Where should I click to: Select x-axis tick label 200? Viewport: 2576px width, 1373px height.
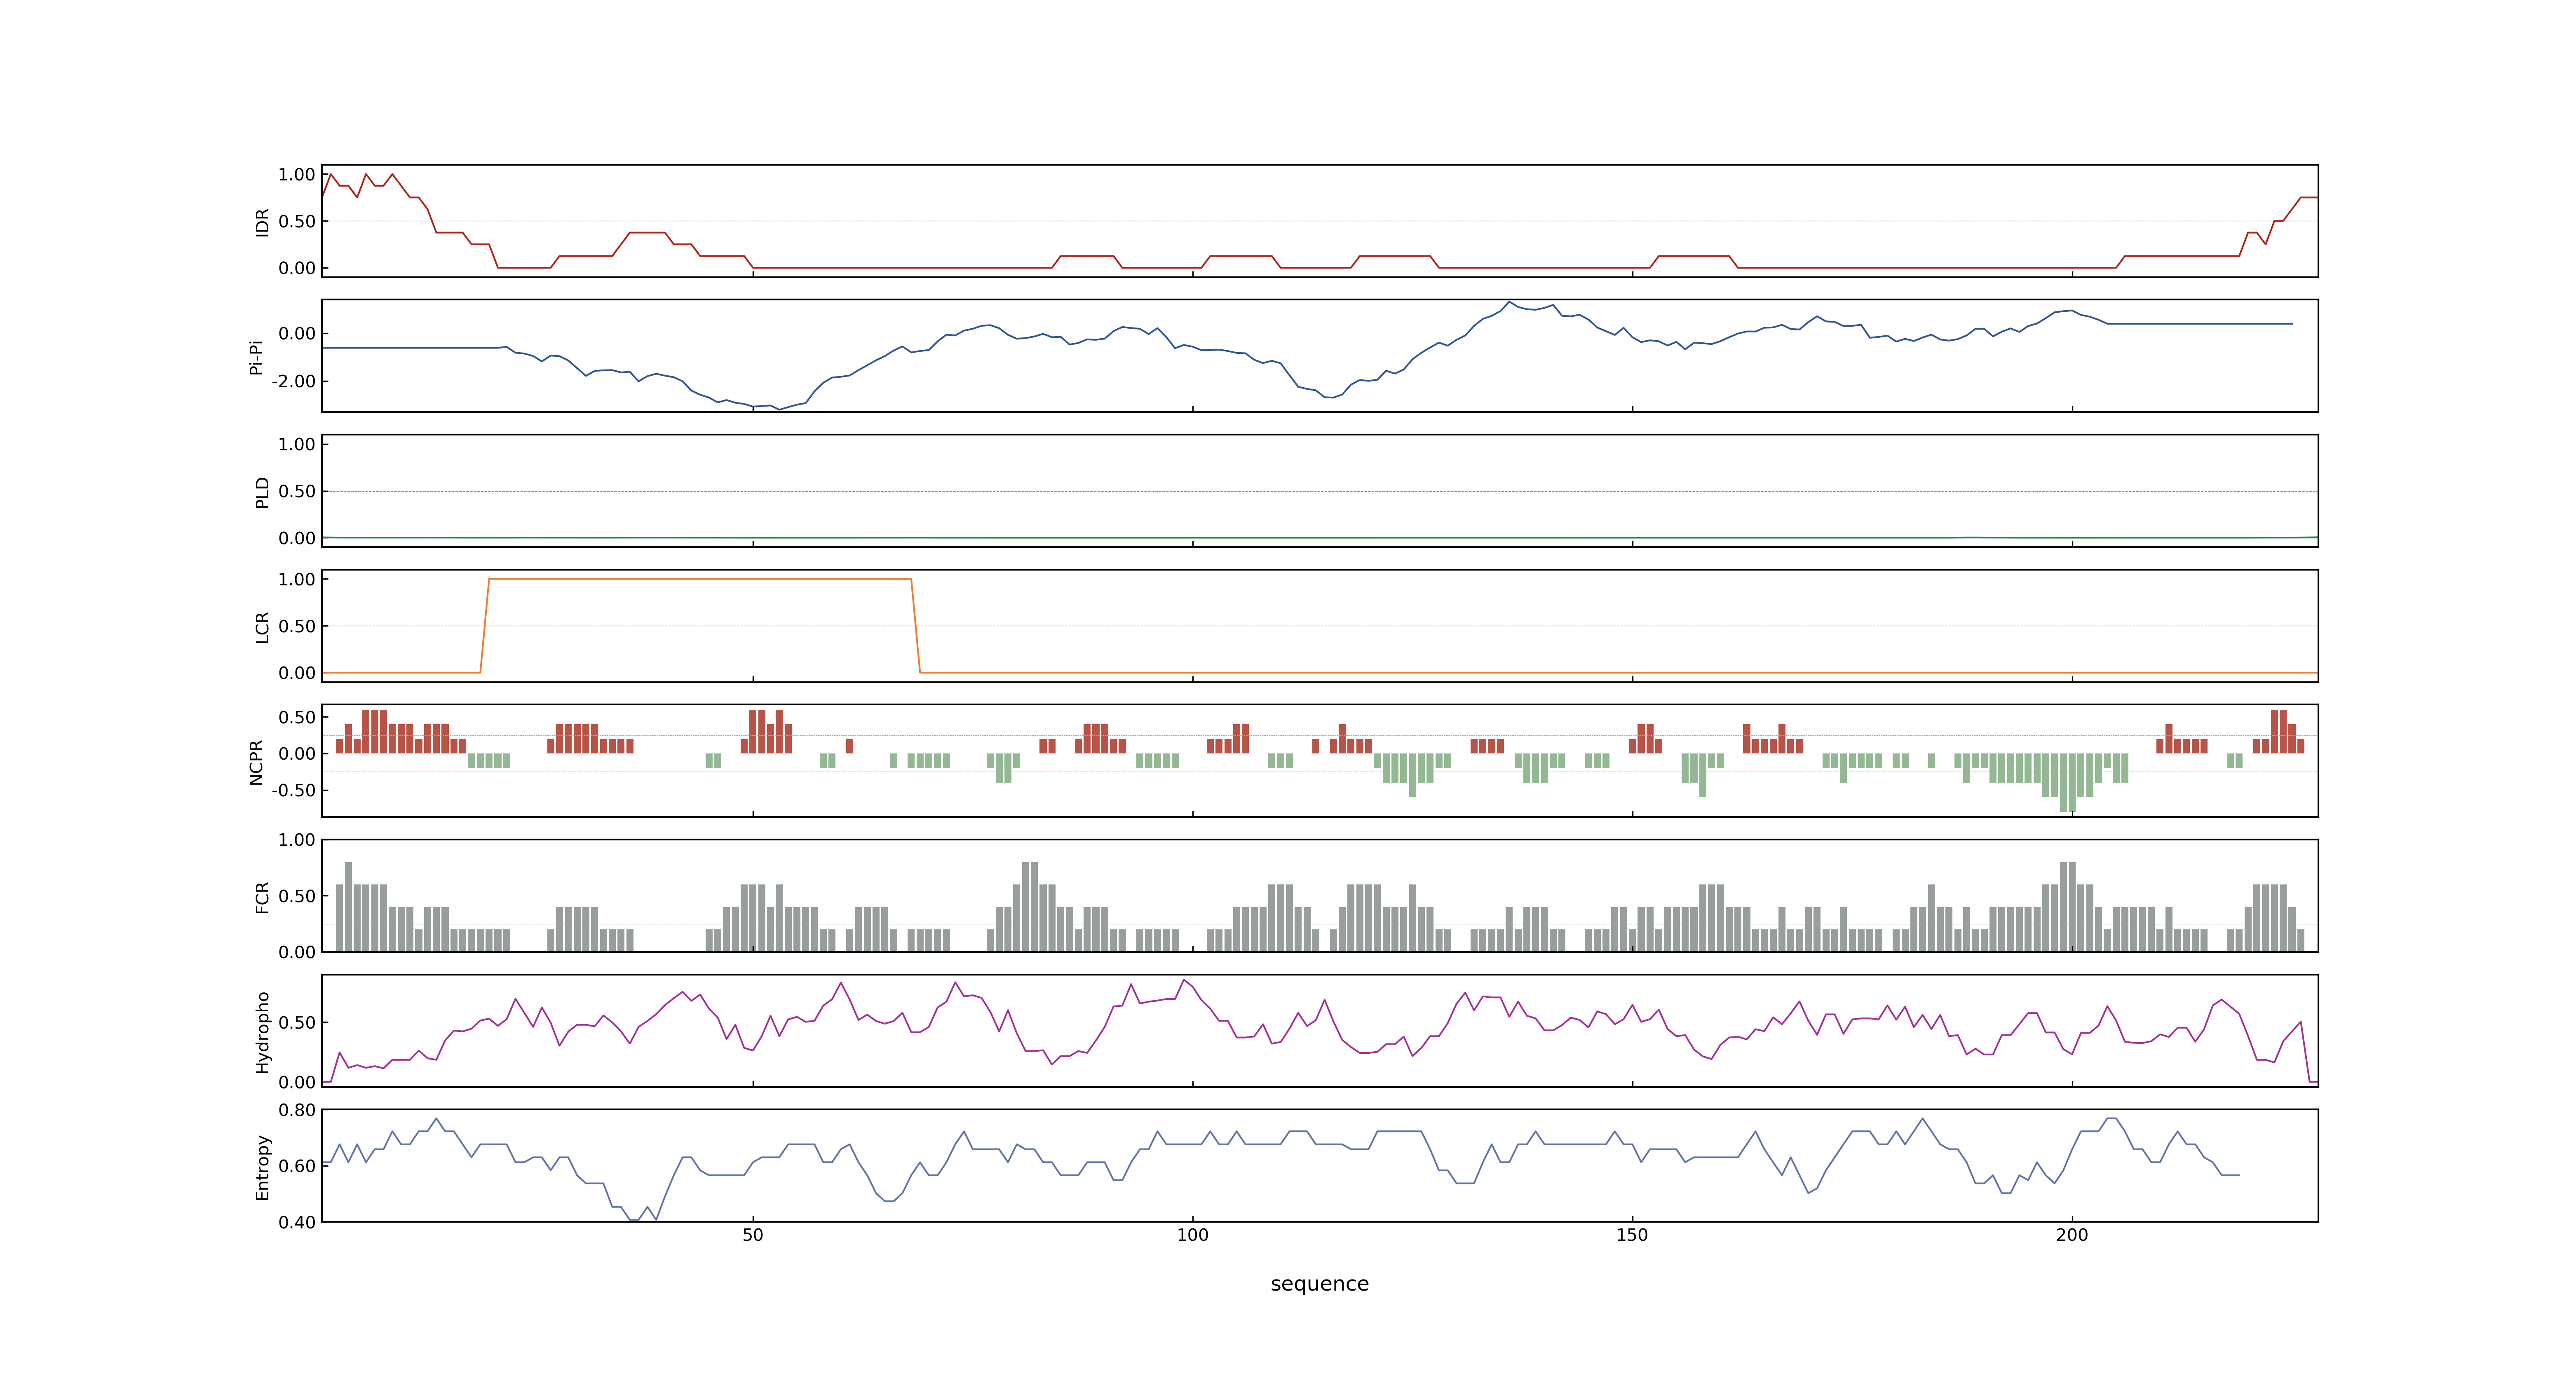pos(2072,1235)
